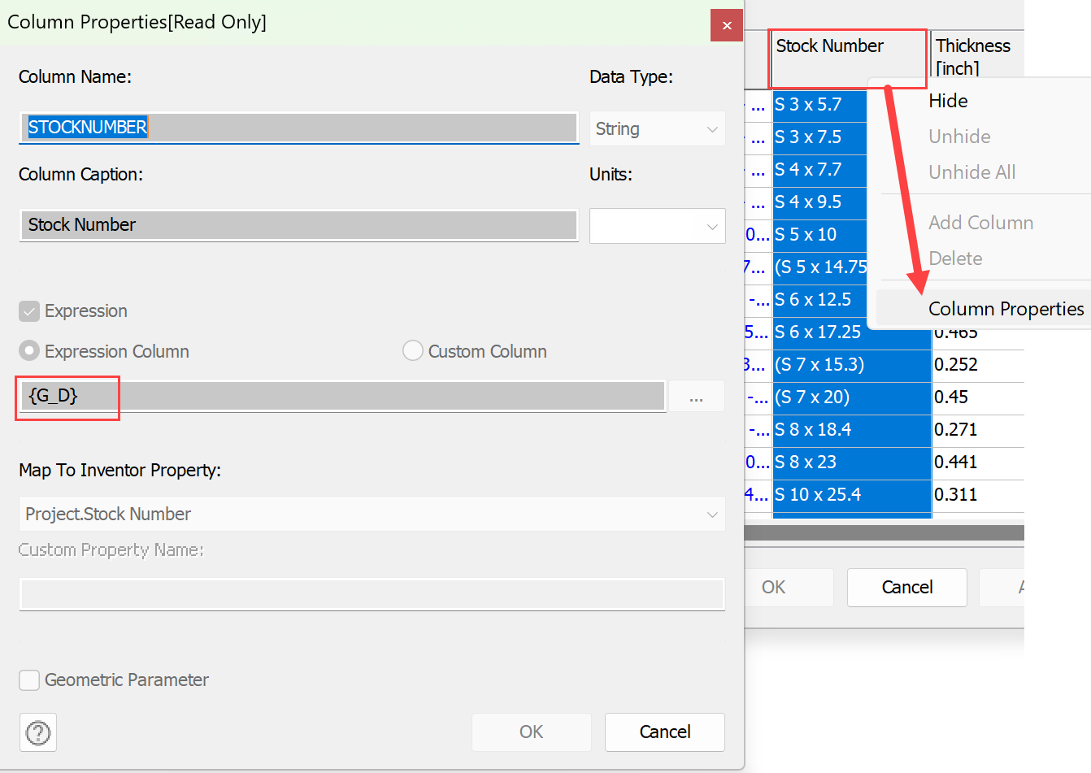
Task: Select Delete in the context menu
Action: (x=955, y=258)
